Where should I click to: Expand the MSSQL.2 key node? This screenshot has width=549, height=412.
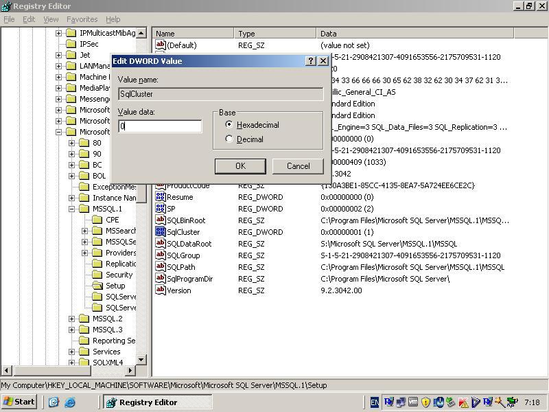pyautogui.click(x=72, y=319)
